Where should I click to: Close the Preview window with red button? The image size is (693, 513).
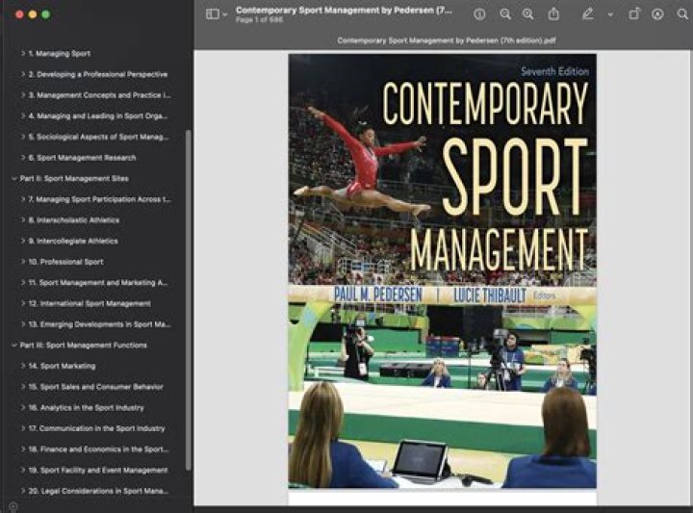tap(19, 14)
